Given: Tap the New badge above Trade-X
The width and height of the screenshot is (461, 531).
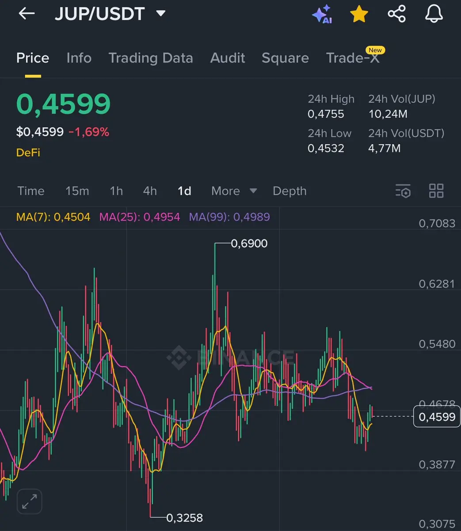Looking at the screenshot, I should [375, 50].
